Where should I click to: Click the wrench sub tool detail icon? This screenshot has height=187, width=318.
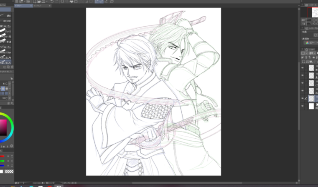point(12,103)
